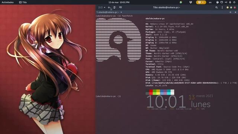Click the Nobara ASCII logo in terminal
Image resolution: width=238 pixels, height=134 pixels.
pyautogui.click(x=119, y=40)
